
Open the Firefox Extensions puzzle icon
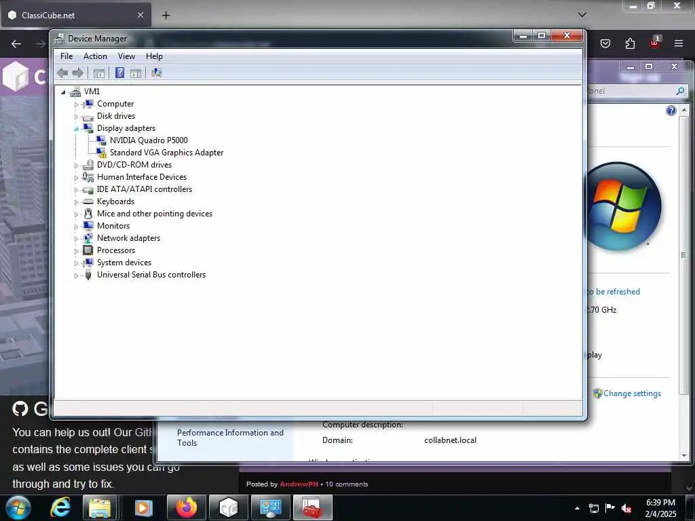point(630,43)
